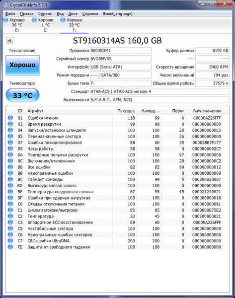Select the D: drive status orb
235x298 pixels.
pyautogui.click(x=5, y=20)
